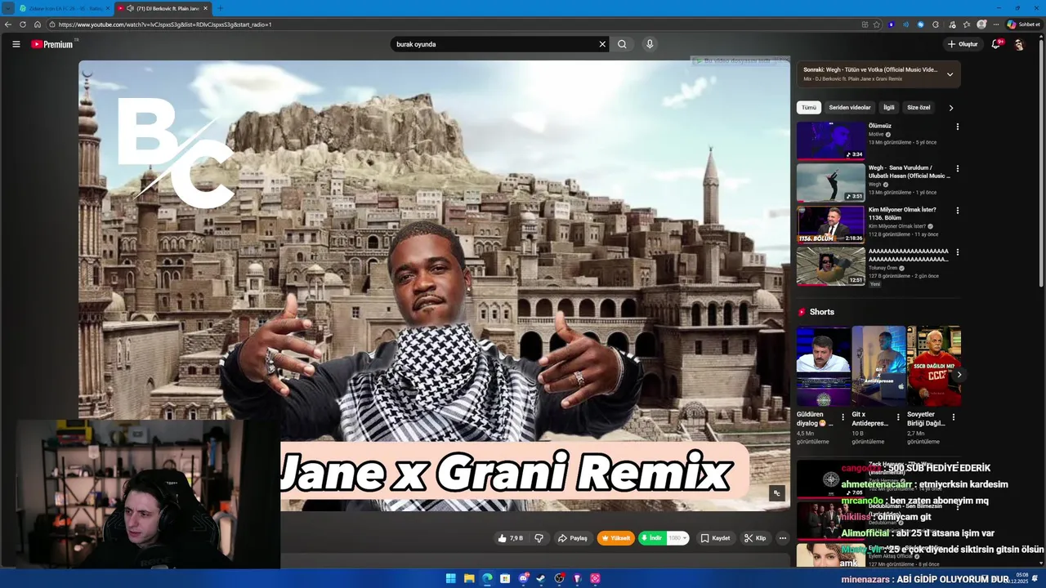Open the browser profile avatar
The height and width of the screenshot is (588, 1046).
[x=981, y=24]
